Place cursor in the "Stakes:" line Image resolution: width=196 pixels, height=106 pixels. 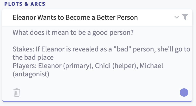(x=101, y=49)
